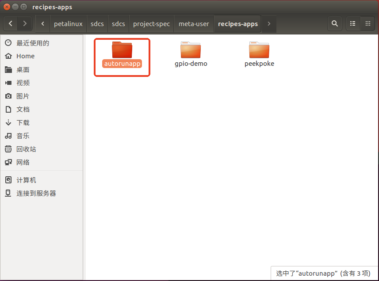Select the peekpoke folder icon
379x281 pixels.
tap(259, 50)
